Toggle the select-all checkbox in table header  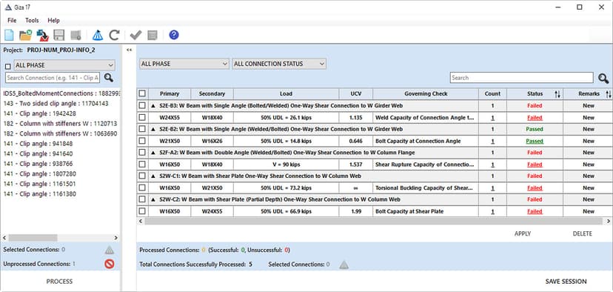tap(142, 93)
